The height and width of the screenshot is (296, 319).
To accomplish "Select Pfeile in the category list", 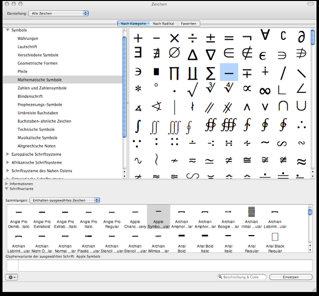I will [23, 71].
